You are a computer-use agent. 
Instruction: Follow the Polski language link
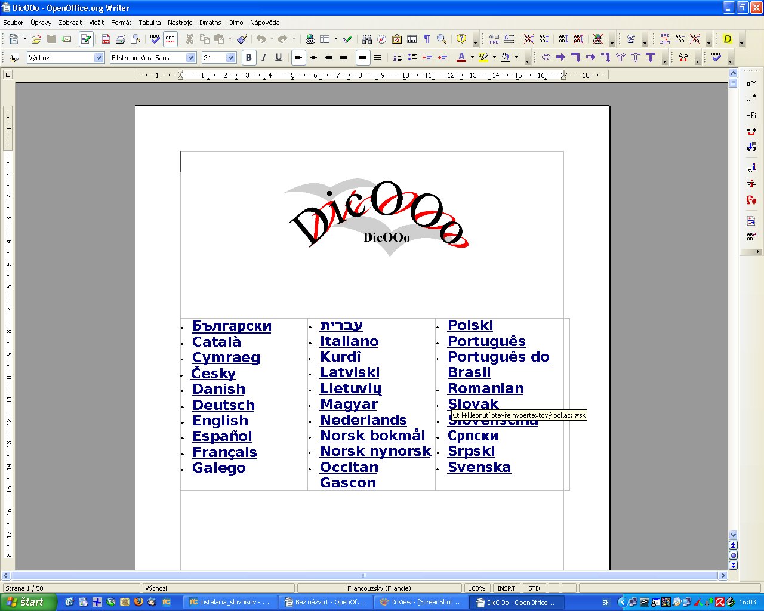pyautogui.click(x=470, y=325)
